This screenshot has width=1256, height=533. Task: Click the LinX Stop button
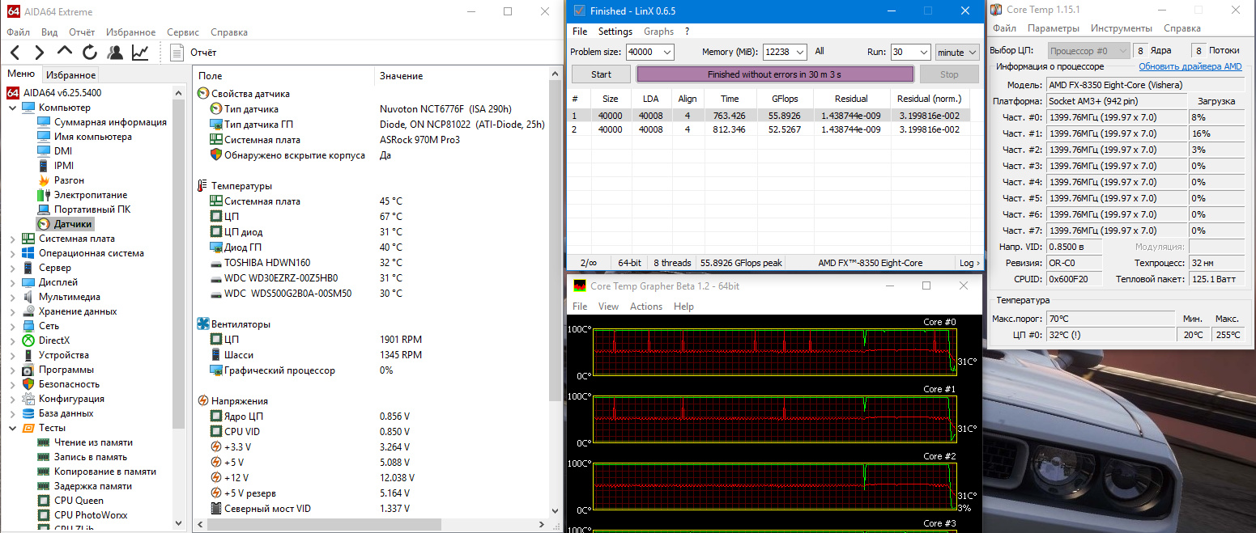coord(949,74)
